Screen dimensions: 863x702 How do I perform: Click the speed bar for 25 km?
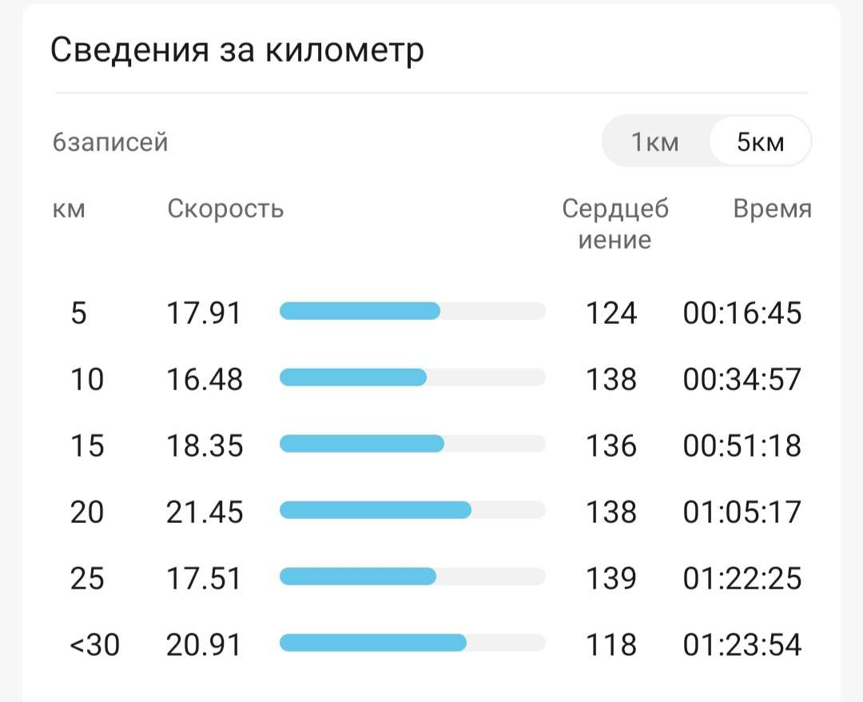click(x=412, y=576)
